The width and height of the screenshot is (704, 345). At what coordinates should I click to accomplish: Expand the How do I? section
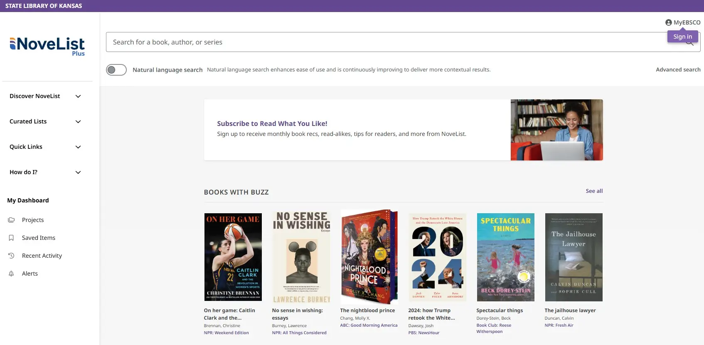46,172
